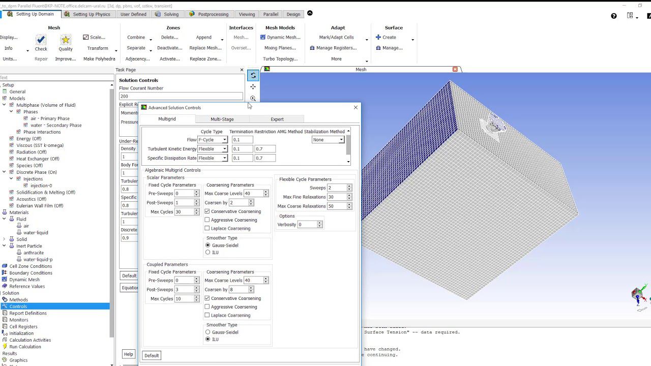The height and width of the screenshot is (366, 651).
Task: Click Make Polyhedra button
Action: point(99,59)
